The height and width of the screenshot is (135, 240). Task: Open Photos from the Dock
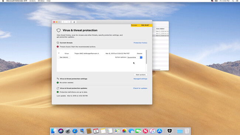[x=124, y=131]
